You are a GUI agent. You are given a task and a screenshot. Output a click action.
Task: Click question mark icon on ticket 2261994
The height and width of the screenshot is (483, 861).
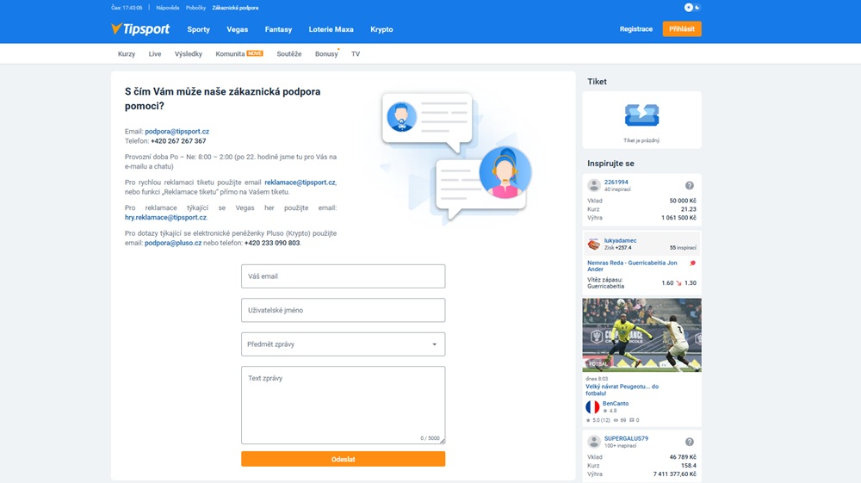pyautogui.click(x=689, y=186)
